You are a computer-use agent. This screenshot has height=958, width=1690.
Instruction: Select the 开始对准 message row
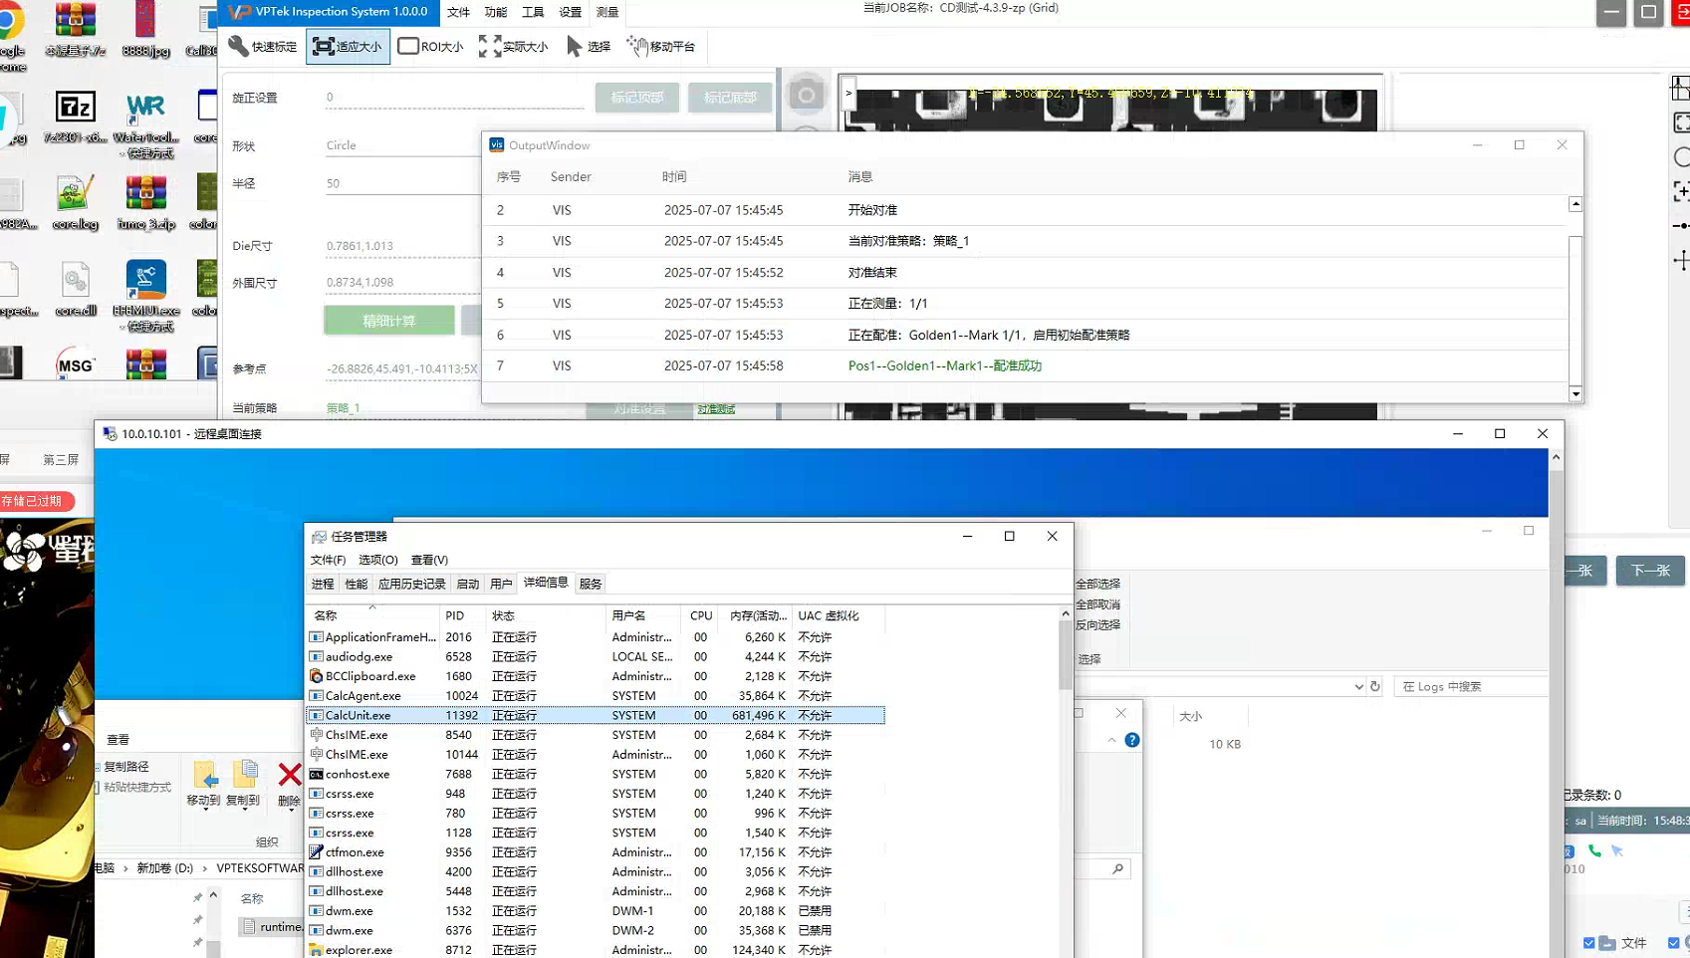coord(1025,210)
